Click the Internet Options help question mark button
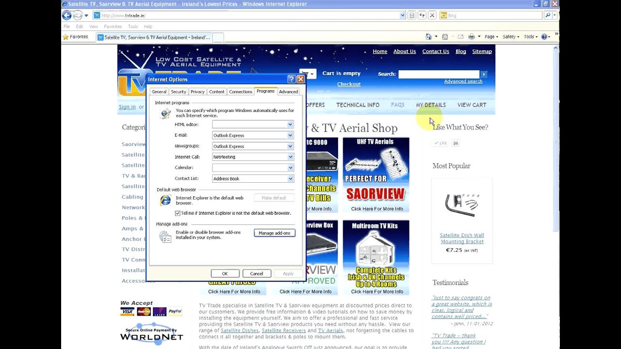The height and width of the screenshot is (349, 621). (x=291, y=79)
